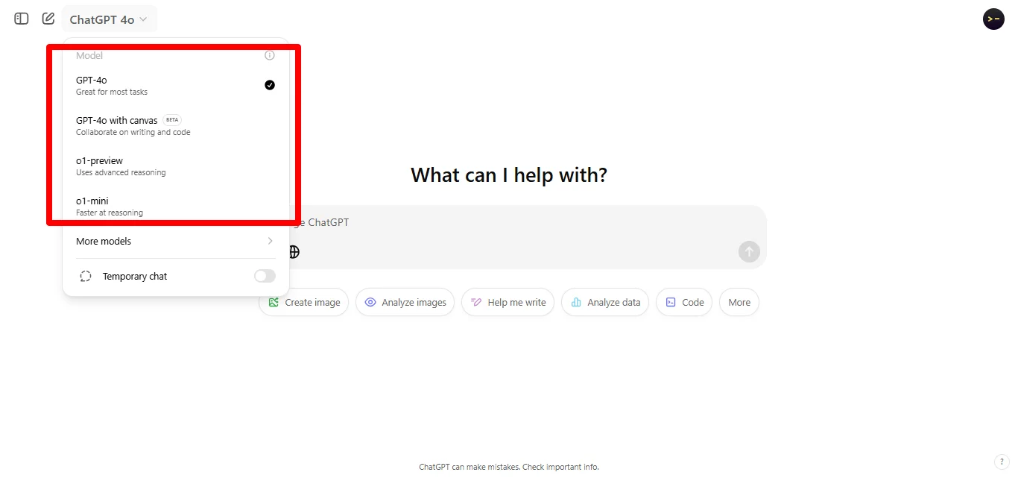Screen dimensions: 1018x478
Task: Click the Analyze images suggestion
Action: pyautogui.click(x=405, y=303)
